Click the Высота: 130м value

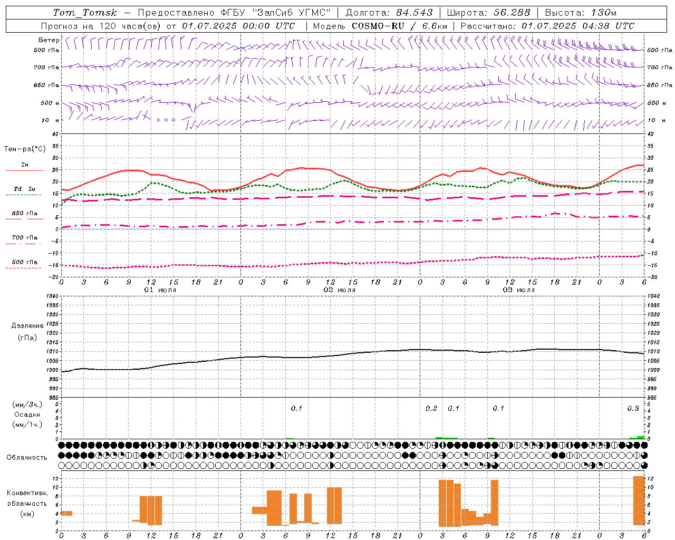[x=581, y=13]
